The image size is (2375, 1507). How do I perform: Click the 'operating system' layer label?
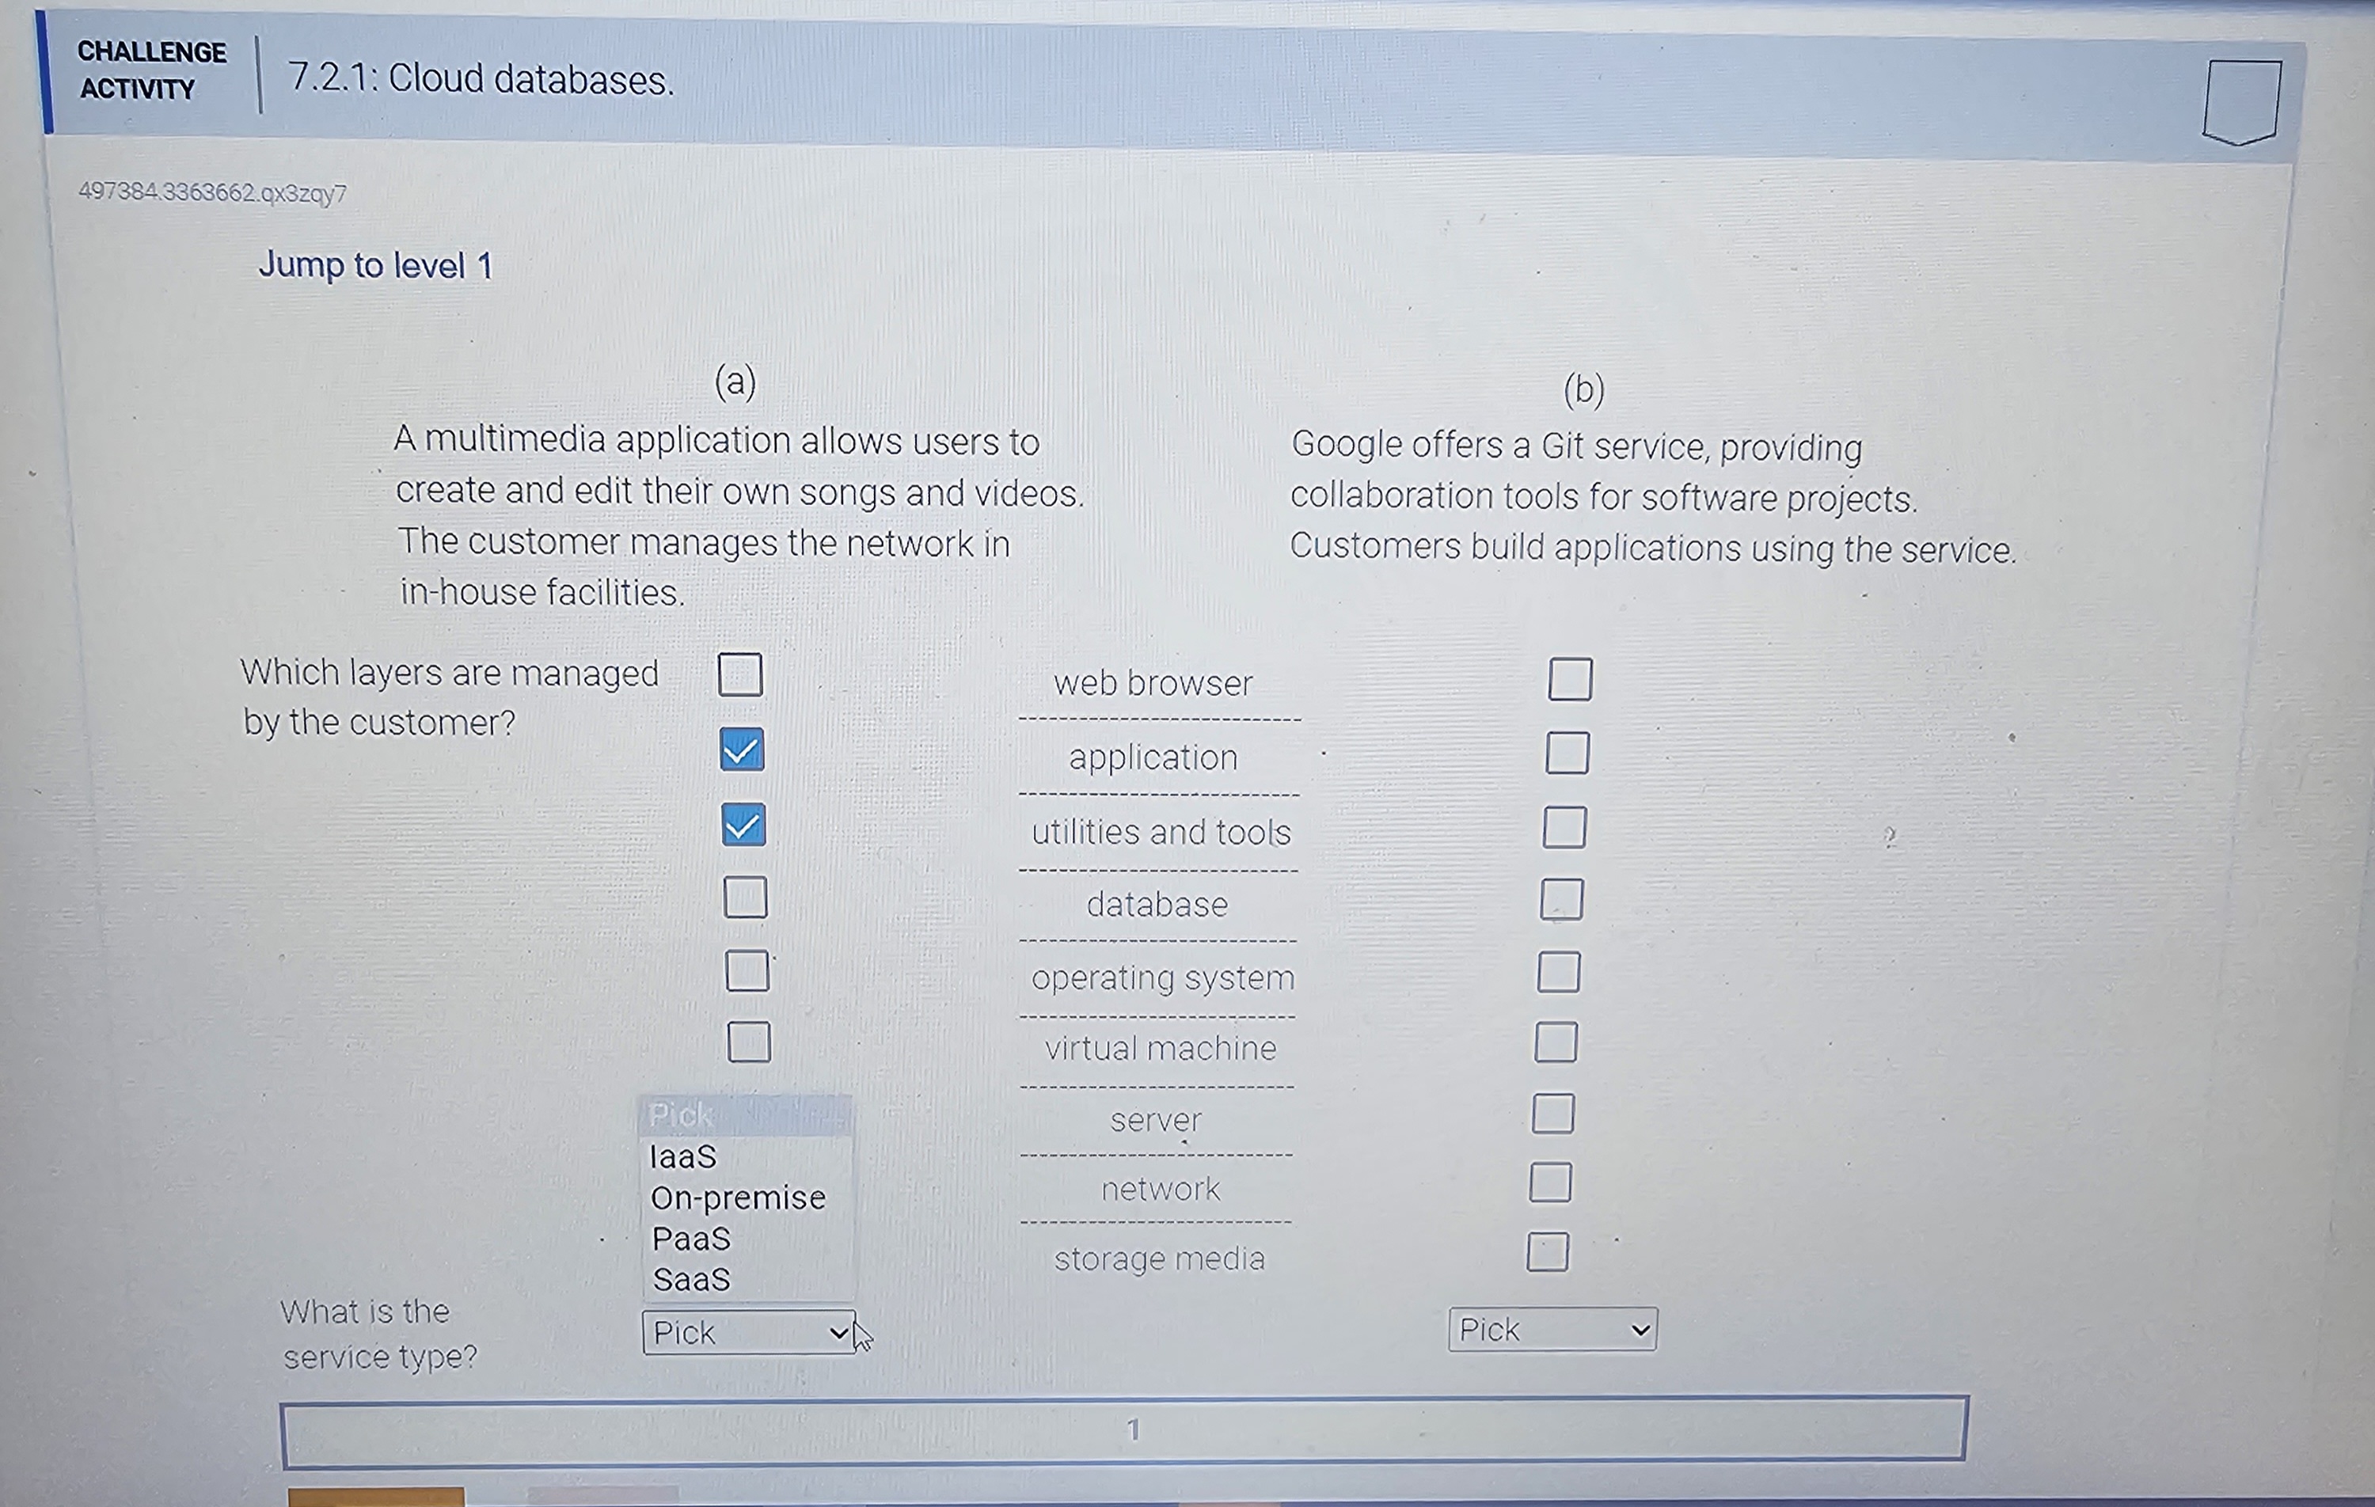point(1163,977)
